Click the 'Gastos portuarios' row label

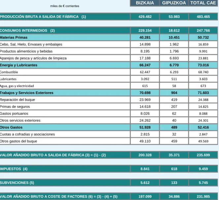(14, 114)
